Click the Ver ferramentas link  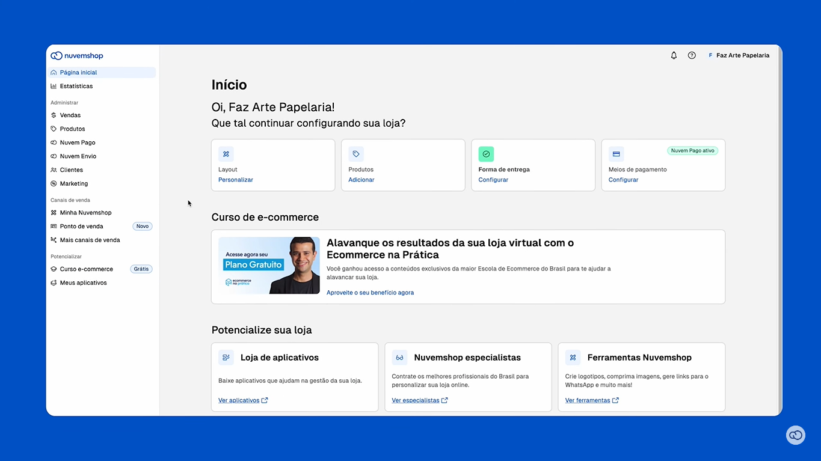(592, 400)
